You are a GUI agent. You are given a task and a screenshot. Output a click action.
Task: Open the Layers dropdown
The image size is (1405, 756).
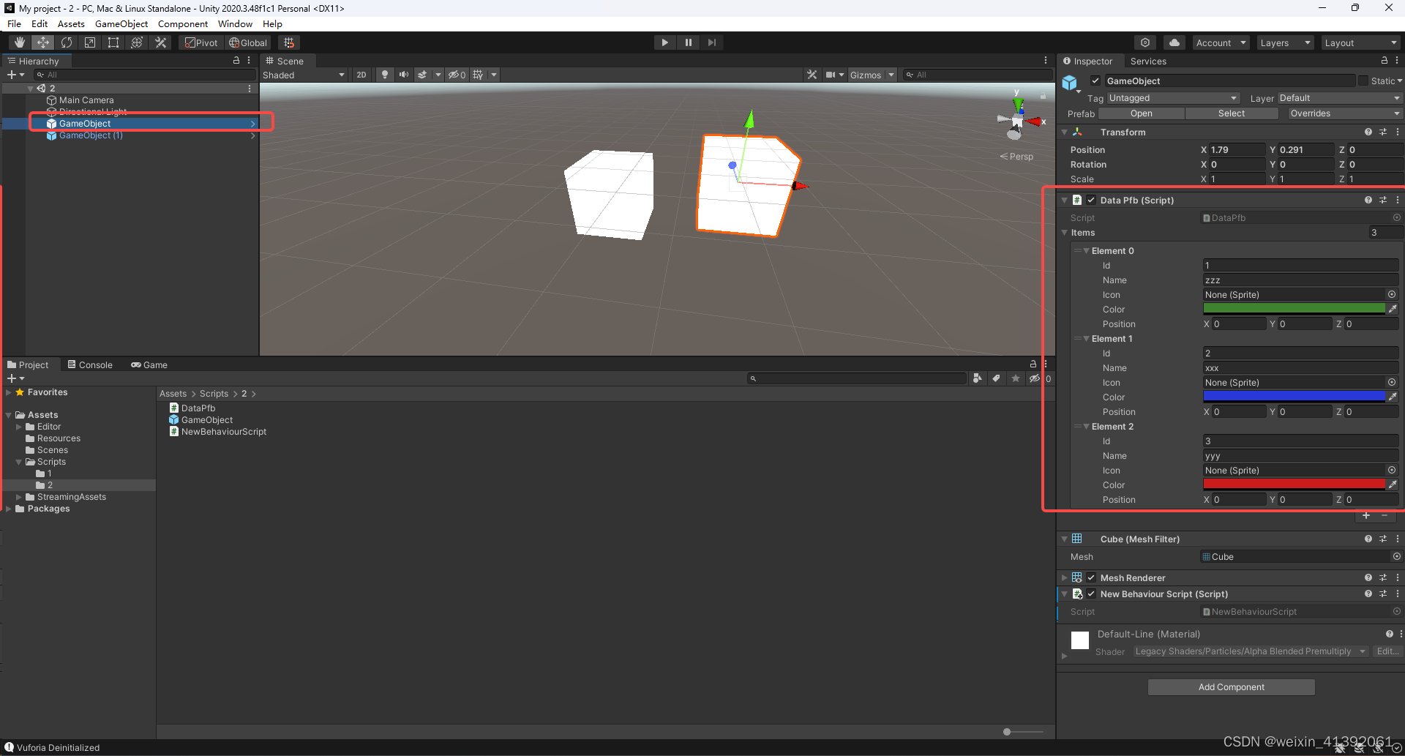1284,43
